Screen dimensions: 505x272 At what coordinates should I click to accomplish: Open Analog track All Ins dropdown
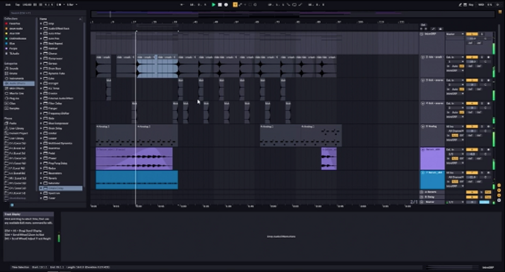pos(454,126)
